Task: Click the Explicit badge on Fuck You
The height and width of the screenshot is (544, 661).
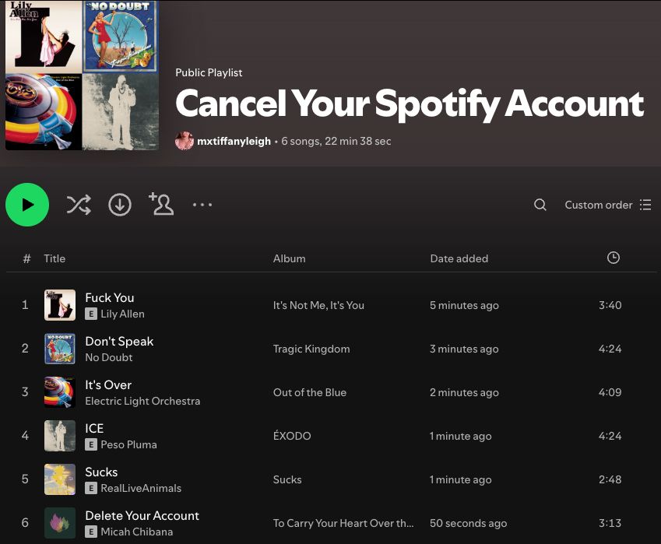Action: point(91,314)
